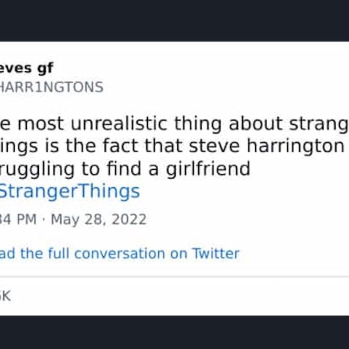Click the dark band below the tweet card
Image resolution: width=349 pixels, height=349 pixels.
tap(174, 332)
